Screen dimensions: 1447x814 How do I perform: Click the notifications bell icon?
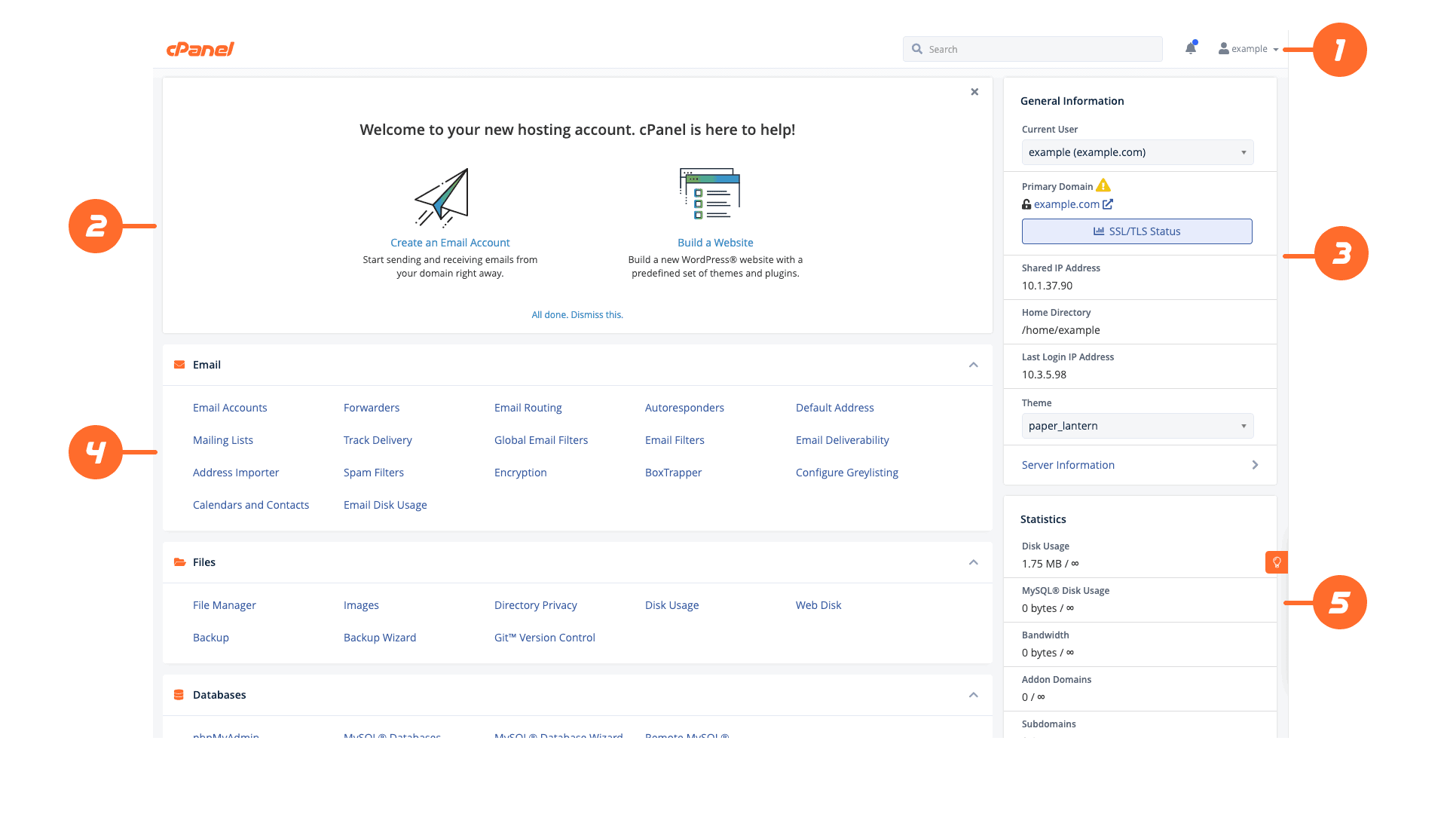click(x=1190, y=49)
